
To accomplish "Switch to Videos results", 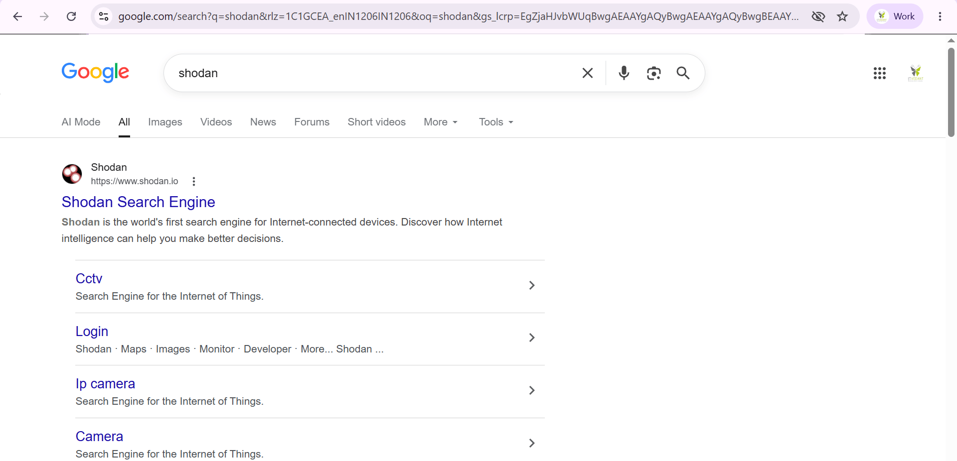I will pos(216,122).
